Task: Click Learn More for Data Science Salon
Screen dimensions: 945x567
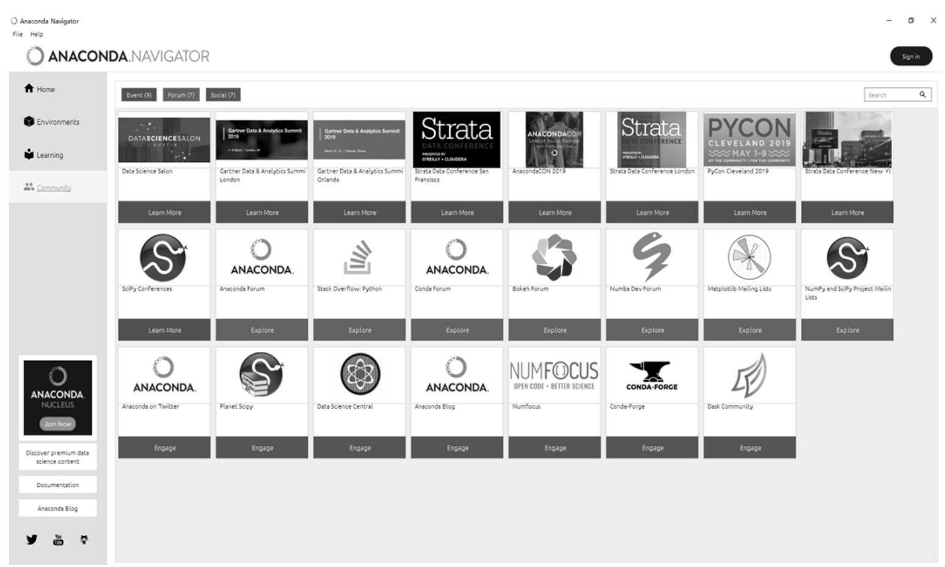Action: [164, 213]
